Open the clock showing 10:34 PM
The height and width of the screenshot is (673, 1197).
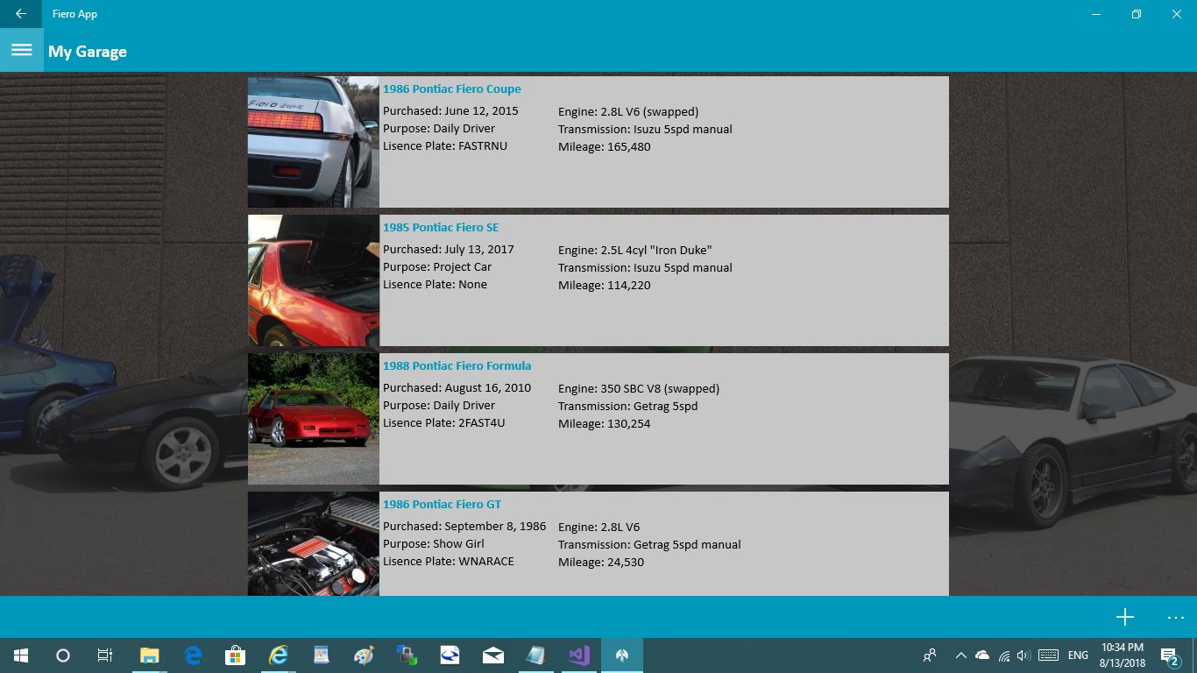point(1123,655)
